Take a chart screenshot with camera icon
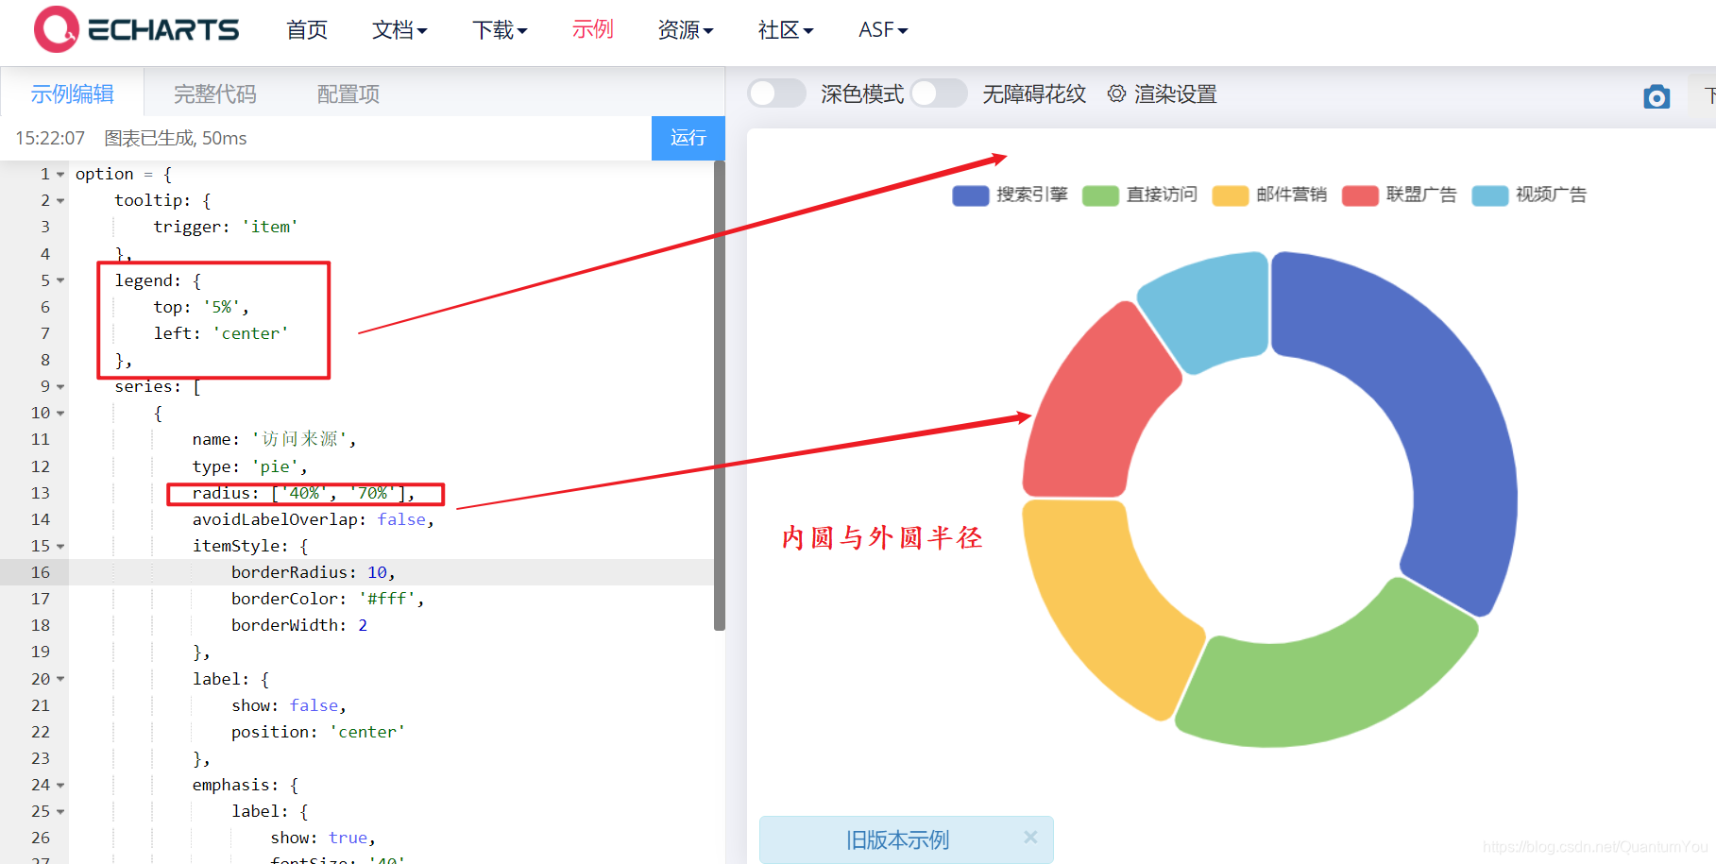Screen dimensions: 1716x864 point(1657,96)
